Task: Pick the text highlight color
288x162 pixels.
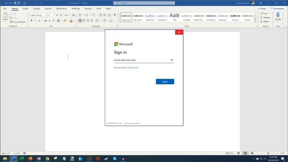Action: [65, 21]
